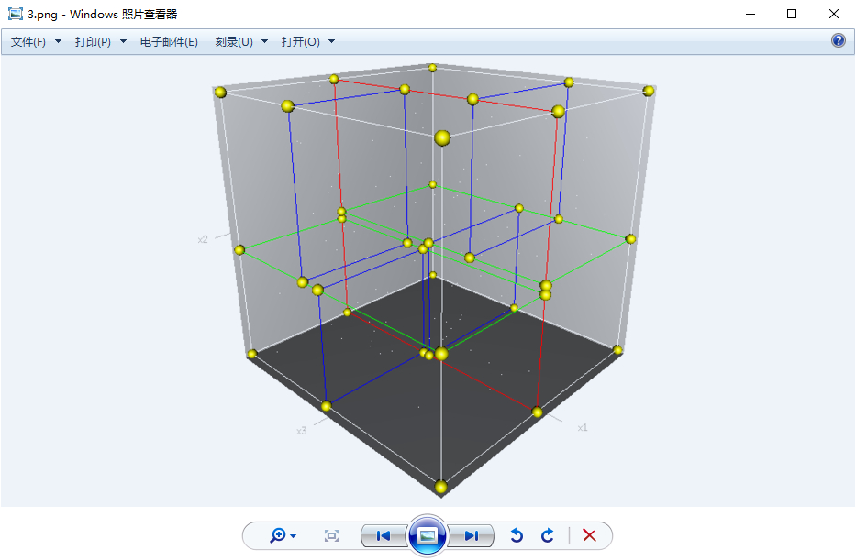Open the 打开(O) menu

(307, 42)
